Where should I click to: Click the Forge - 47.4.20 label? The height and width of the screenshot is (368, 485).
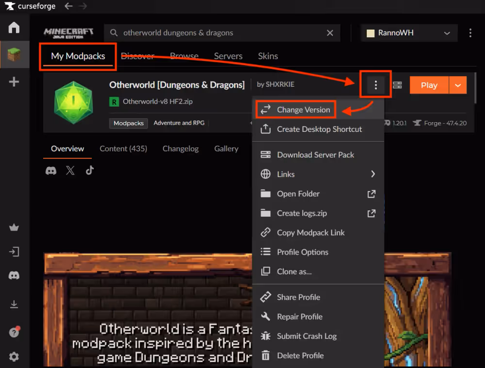445,123
